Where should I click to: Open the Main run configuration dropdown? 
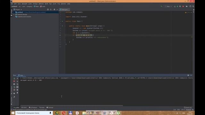[168, 6]
